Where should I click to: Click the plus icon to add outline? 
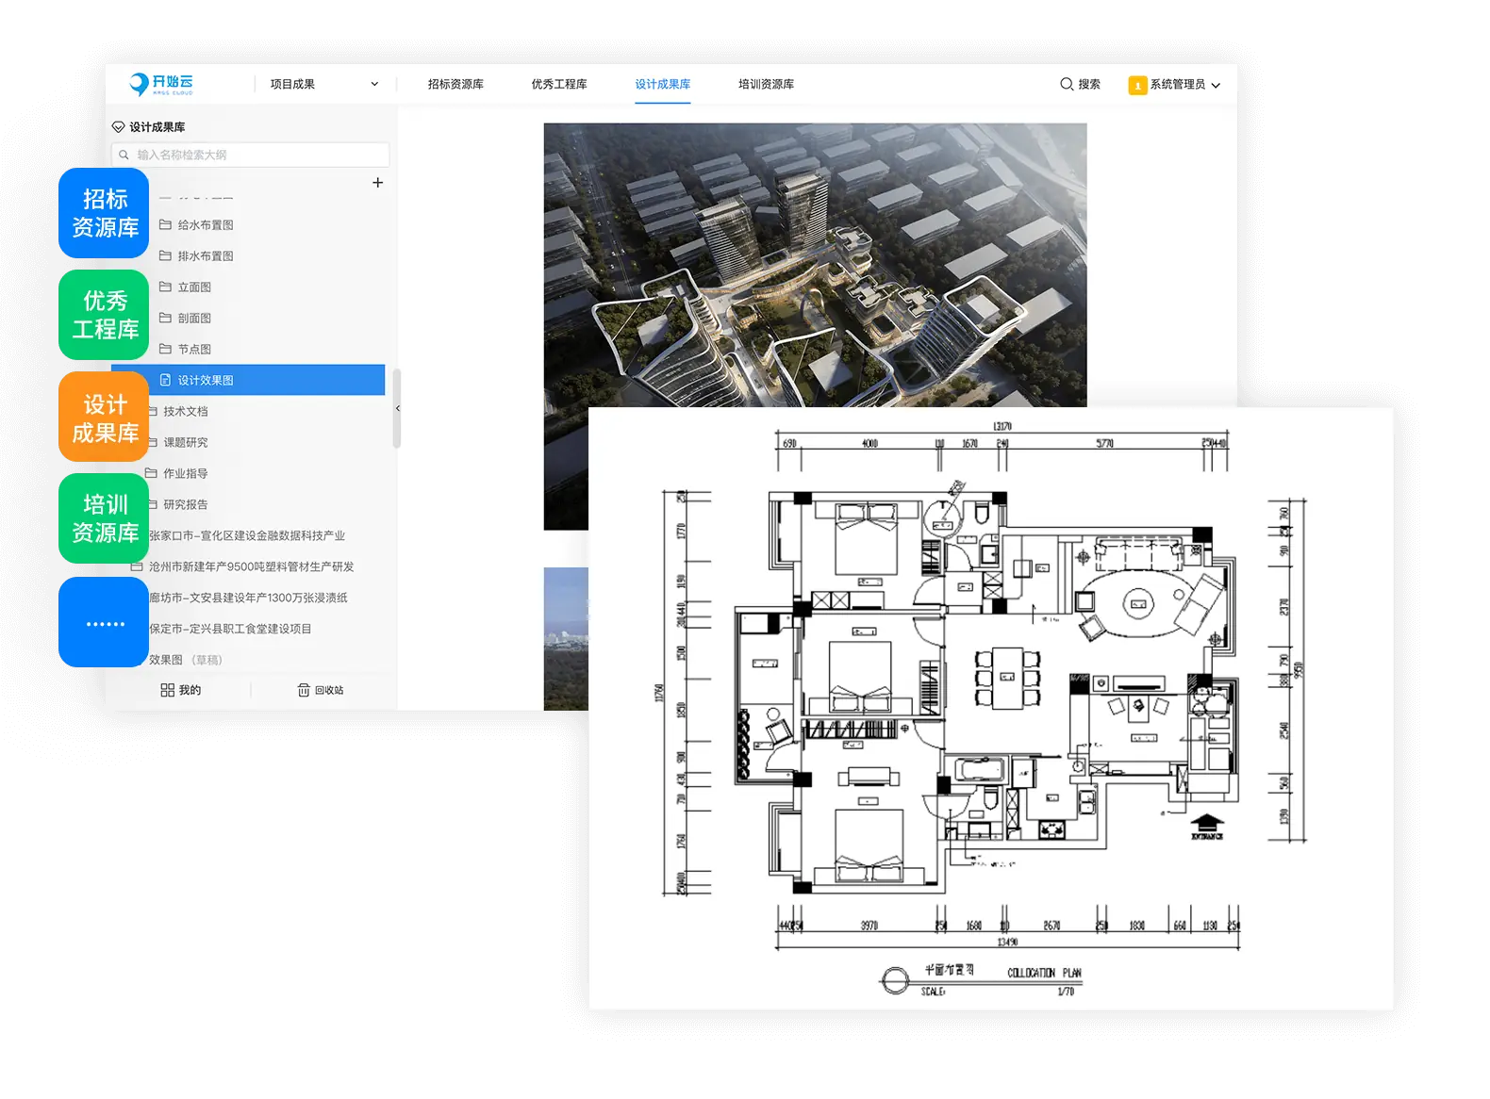[377, 183]
